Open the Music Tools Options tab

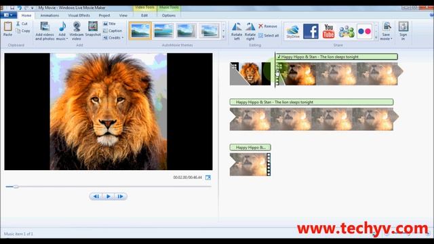[169, 16]
